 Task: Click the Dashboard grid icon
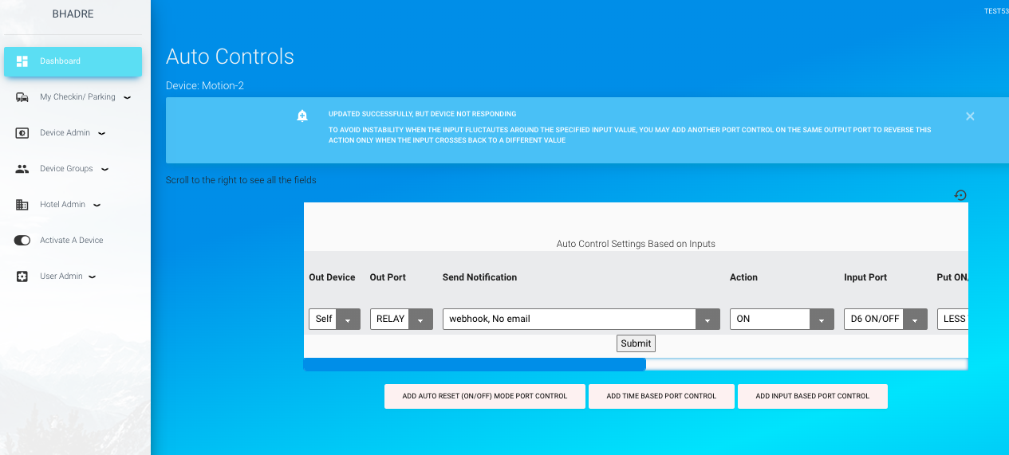(x=22, y=61)
